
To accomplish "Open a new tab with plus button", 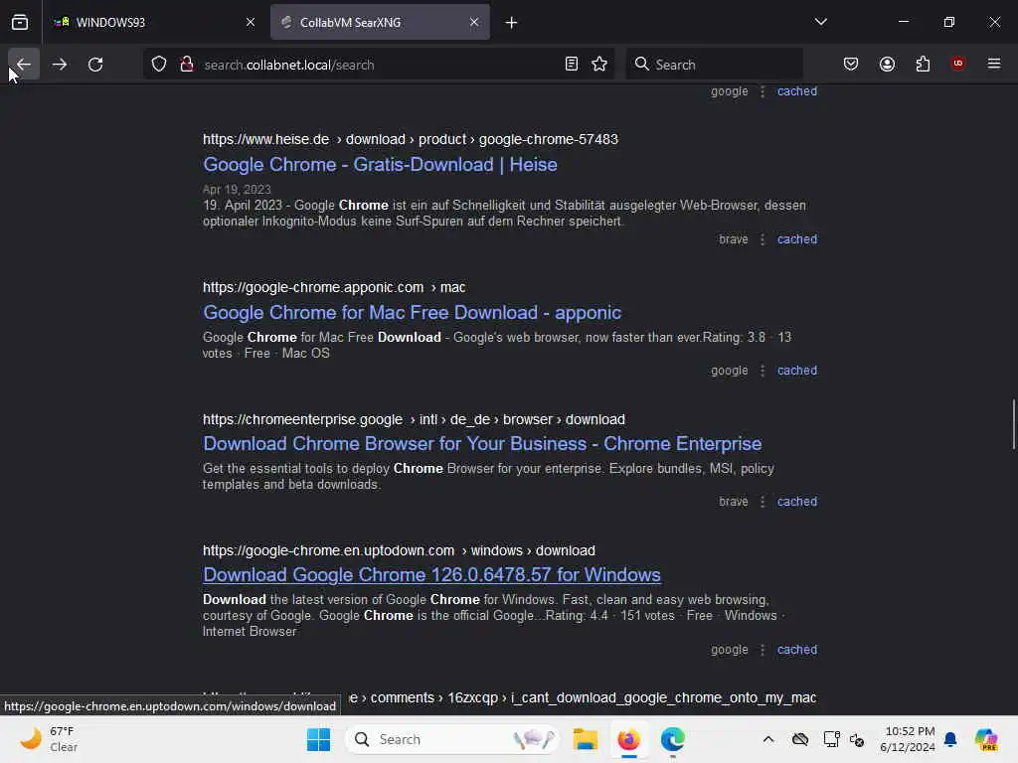I will pos(511,23).
